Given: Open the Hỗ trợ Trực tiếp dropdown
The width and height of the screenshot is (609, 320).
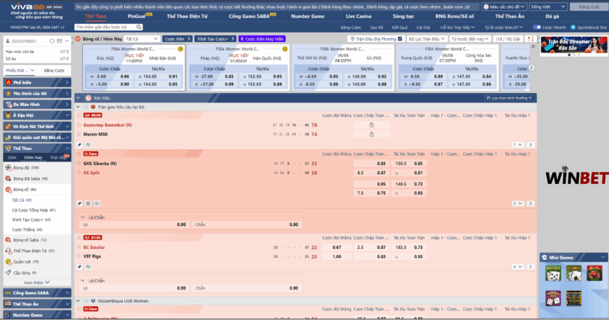Looking at the screenshot, I should 457,27.
